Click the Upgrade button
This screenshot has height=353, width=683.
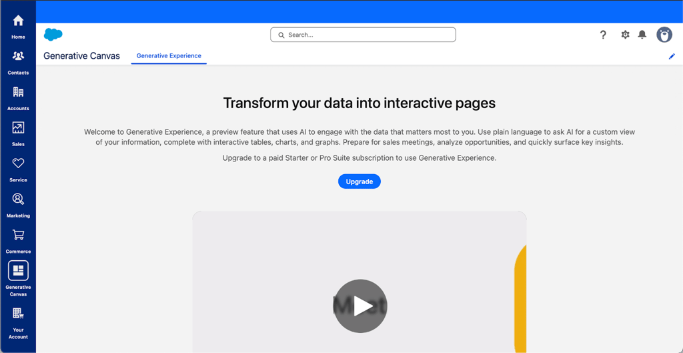pos(360,182)
